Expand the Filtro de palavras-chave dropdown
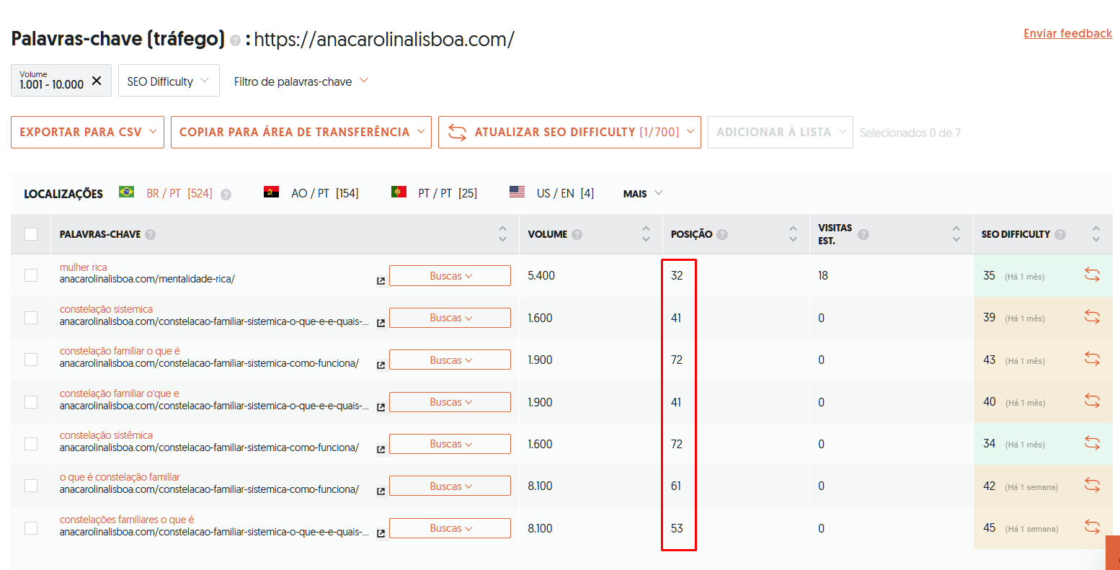The height and width of the screenshot is (570, 1120). pos(301,81)
